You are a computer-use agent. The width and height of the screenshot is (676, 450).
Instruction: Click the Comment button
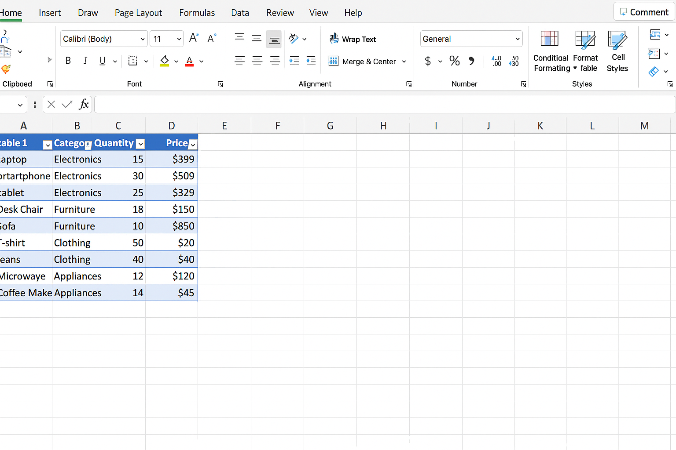(x=644, y=12)
